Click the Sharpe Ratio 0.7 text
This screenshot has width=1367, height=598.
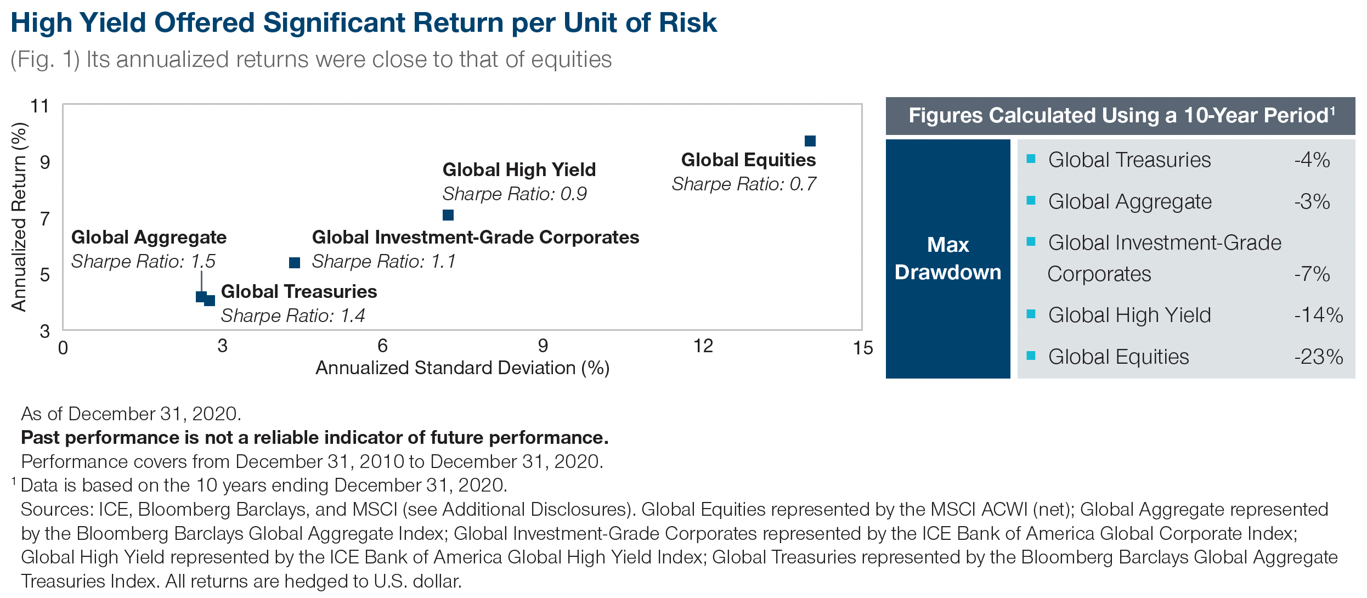pos(744,184)
